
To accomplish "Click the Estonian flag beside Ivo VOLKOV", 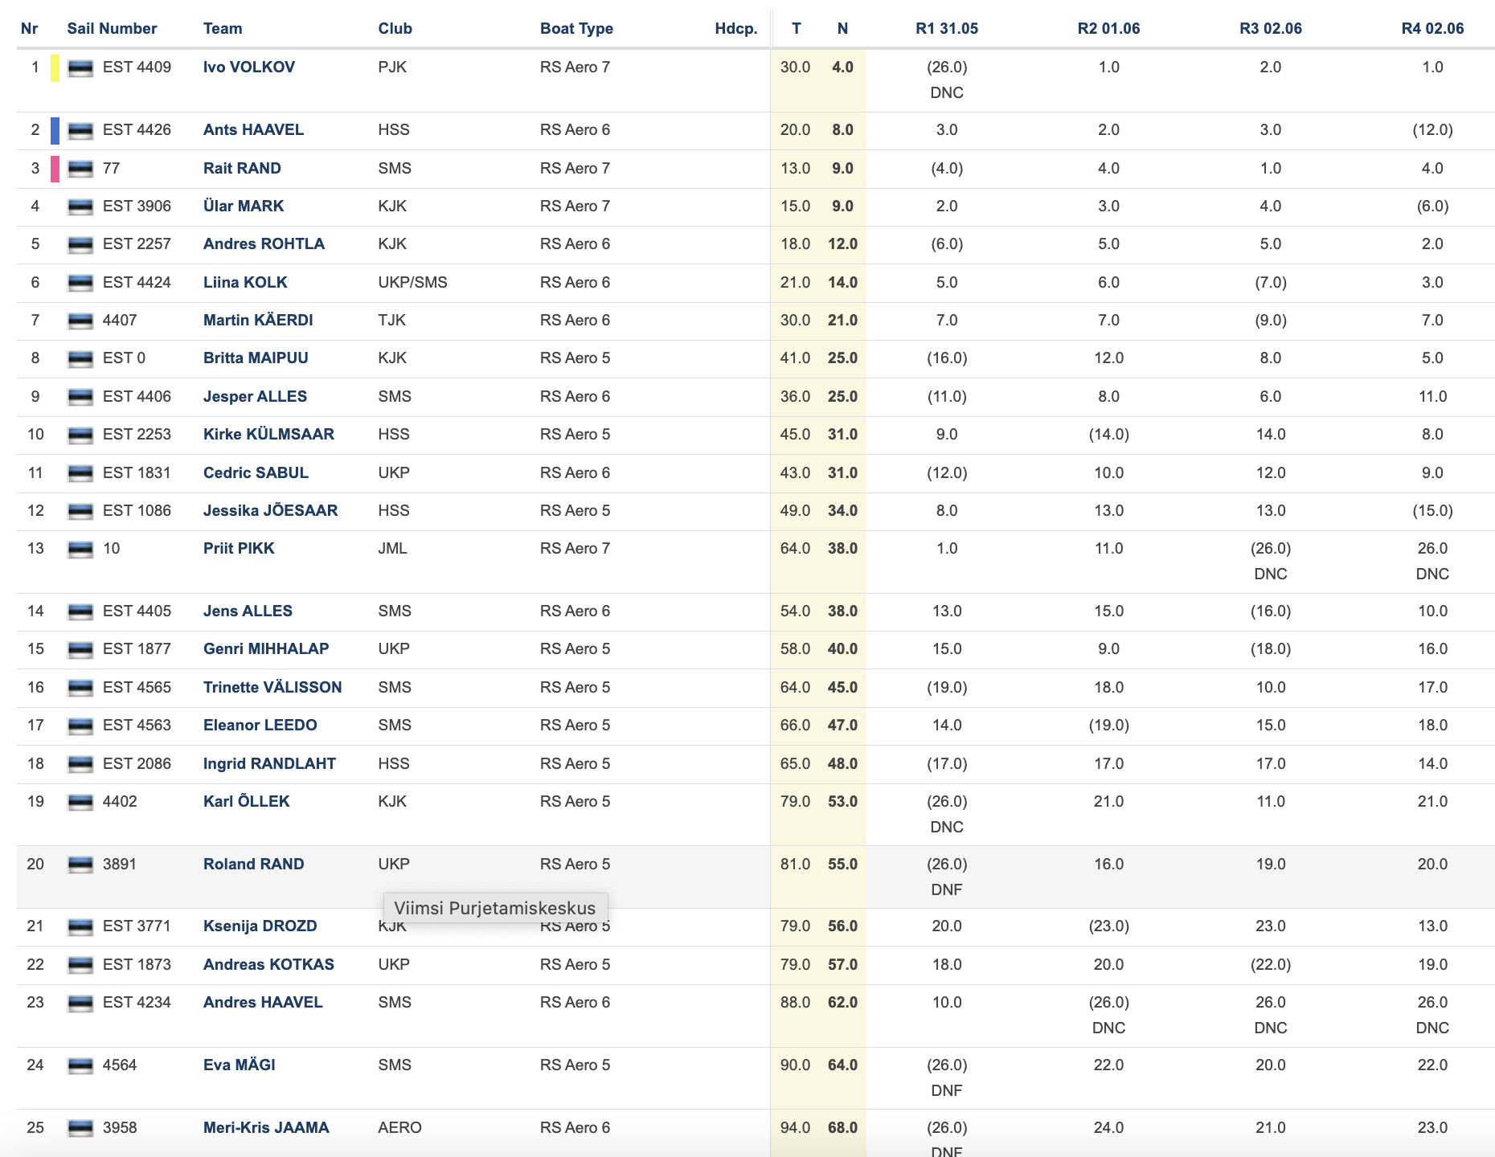I will point(80,68).
